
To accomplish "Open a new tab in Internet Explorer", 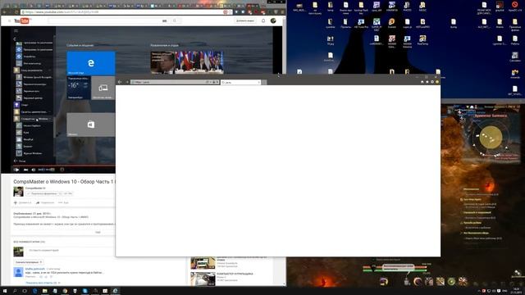I will (264, 82).
